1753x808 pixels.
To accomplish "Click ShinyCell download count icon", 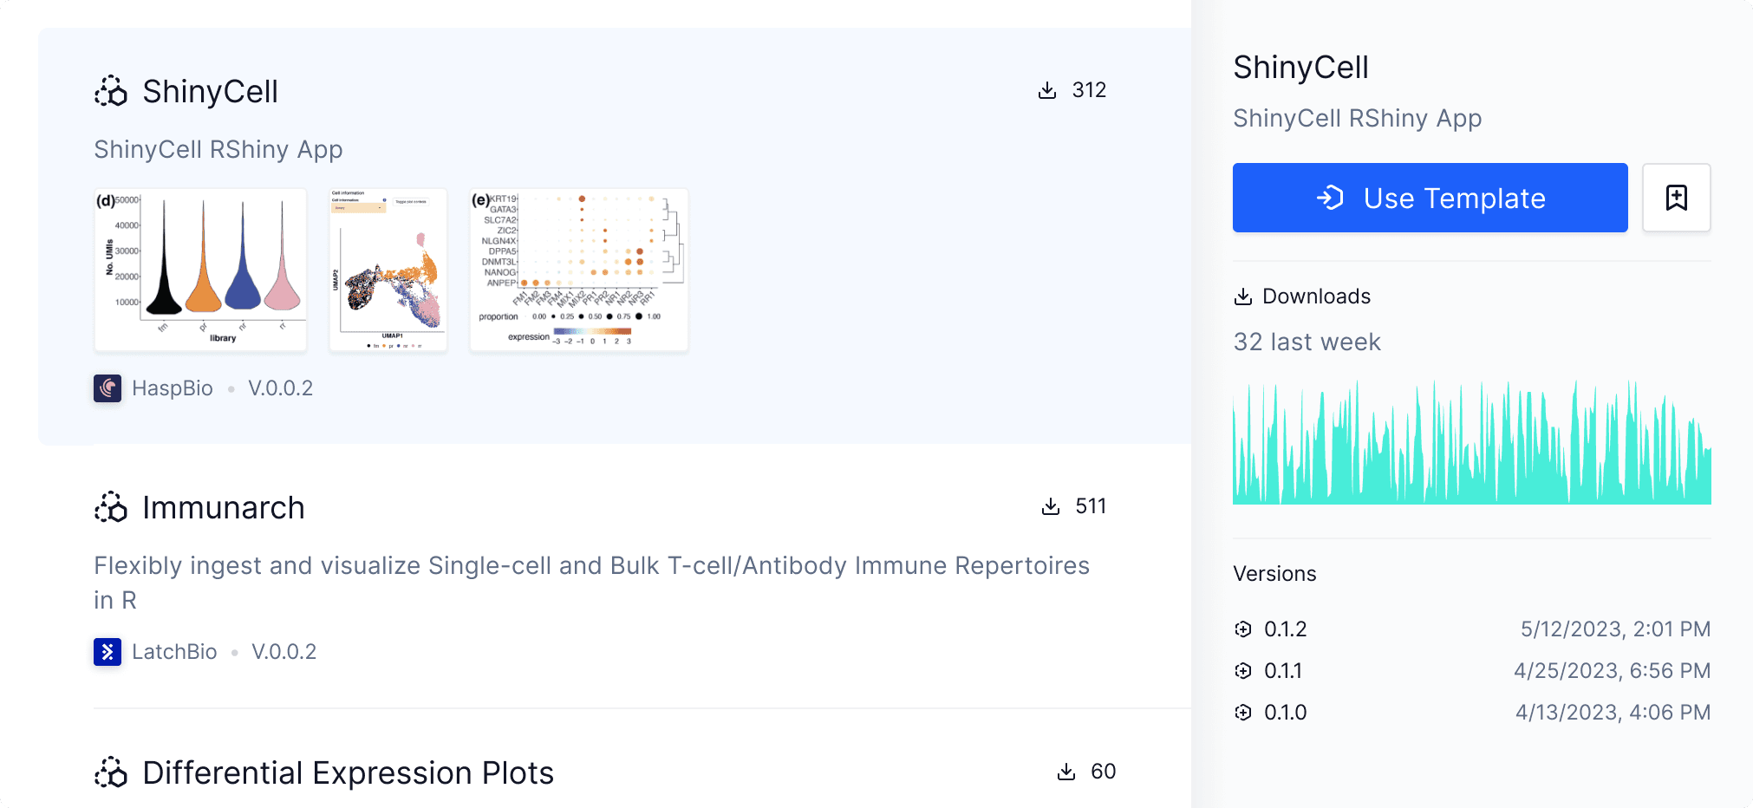I will pos(1047,90).
